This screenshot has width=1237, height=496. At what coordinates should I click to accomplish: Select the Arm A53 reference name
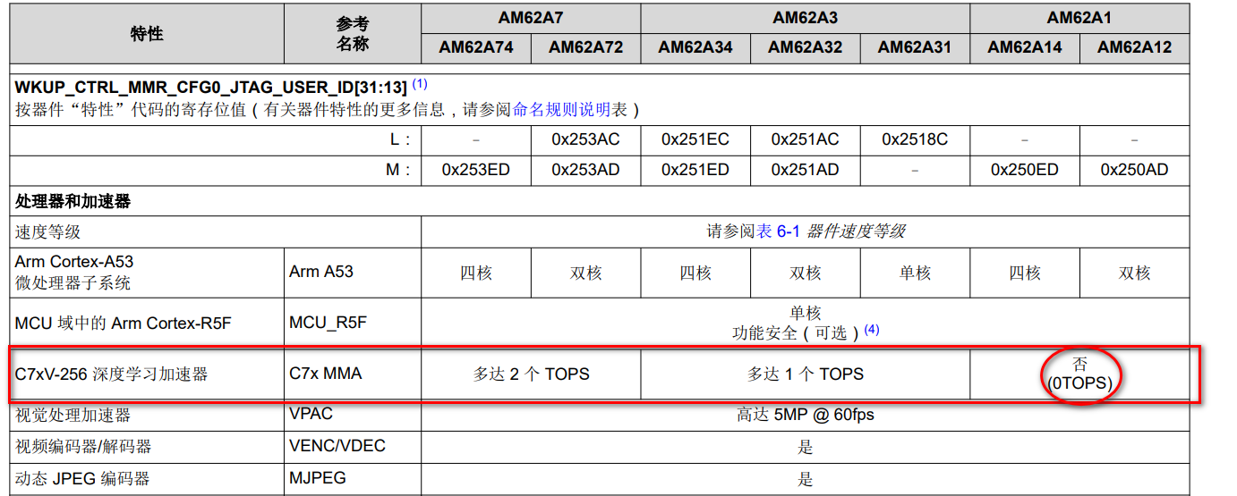point(320,272)
